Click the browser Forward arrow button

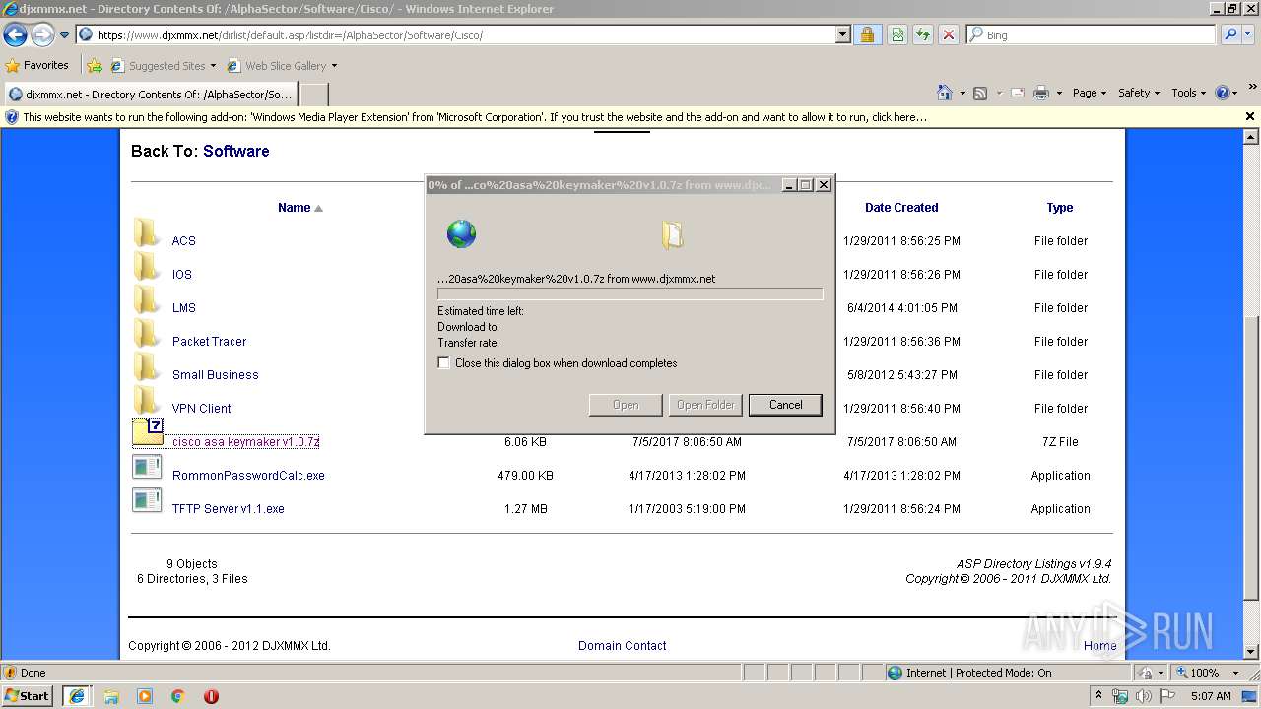click(42, 35)
